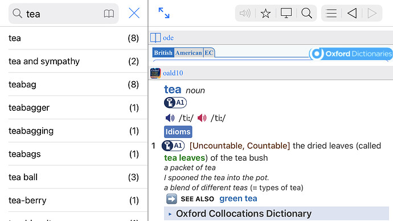Click the Oxford Dictionaries logo
Image resolution: width=393 pixels, height=221 pixels.
pyautogui.click(x=351, y=54)
